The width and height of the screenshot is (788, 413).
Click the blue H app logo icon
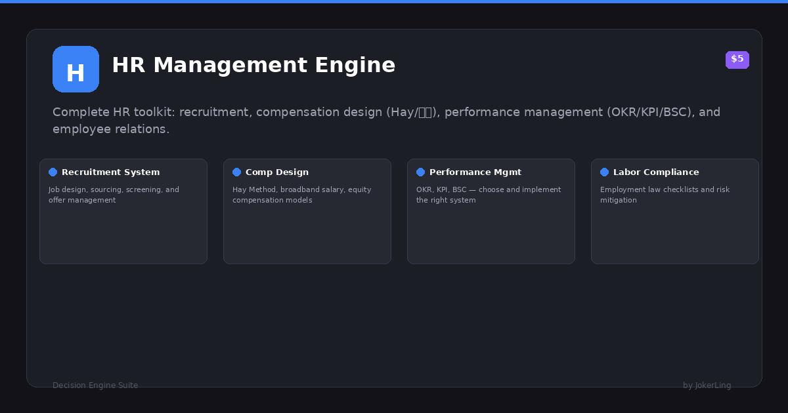click(76, 69)
